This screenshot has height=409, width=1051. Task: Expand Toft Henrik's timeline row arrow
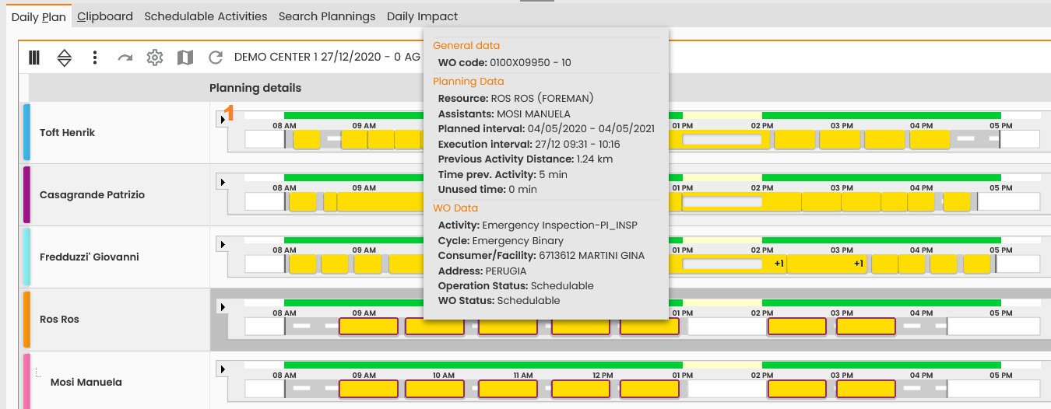click(x=221, y=119)
